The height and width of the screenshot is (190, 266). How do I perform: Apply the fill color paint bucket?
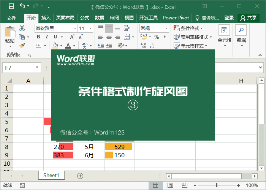[55, 45]
